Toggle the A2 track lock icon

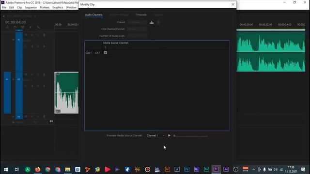pyautogui.click(x=13, y=79)
